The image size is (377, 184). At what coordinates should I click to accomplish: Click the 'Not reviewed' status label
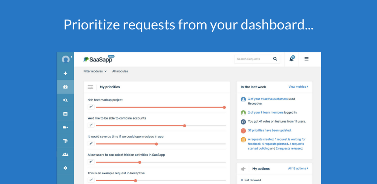coord(253,180)
